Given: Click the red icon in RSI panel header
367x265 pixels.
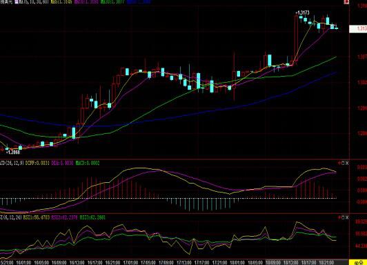Looking at the screenshot, I should point(339,217).
